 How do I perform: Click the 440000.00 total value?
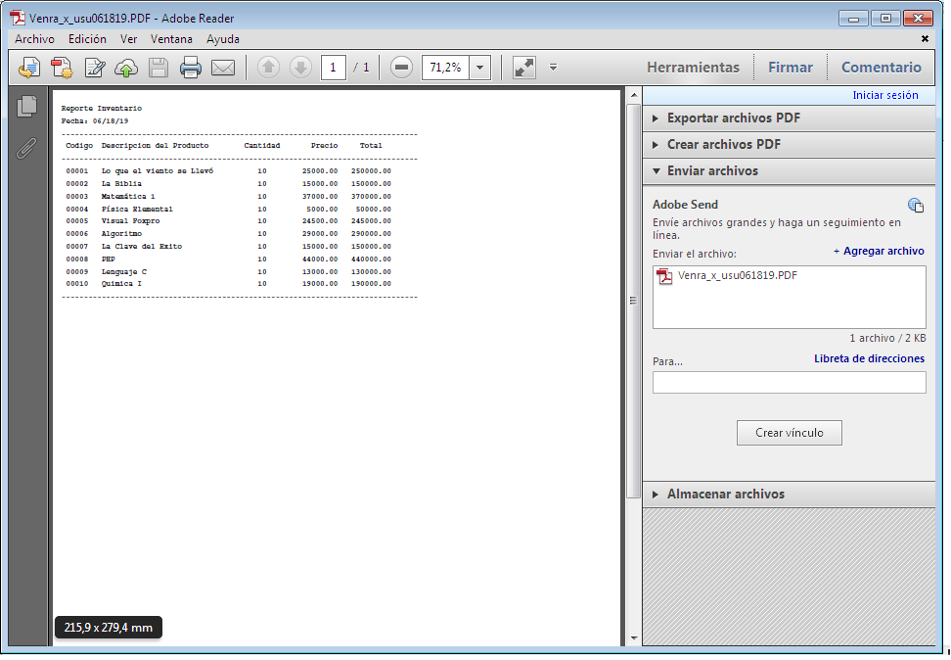[371, 259]
